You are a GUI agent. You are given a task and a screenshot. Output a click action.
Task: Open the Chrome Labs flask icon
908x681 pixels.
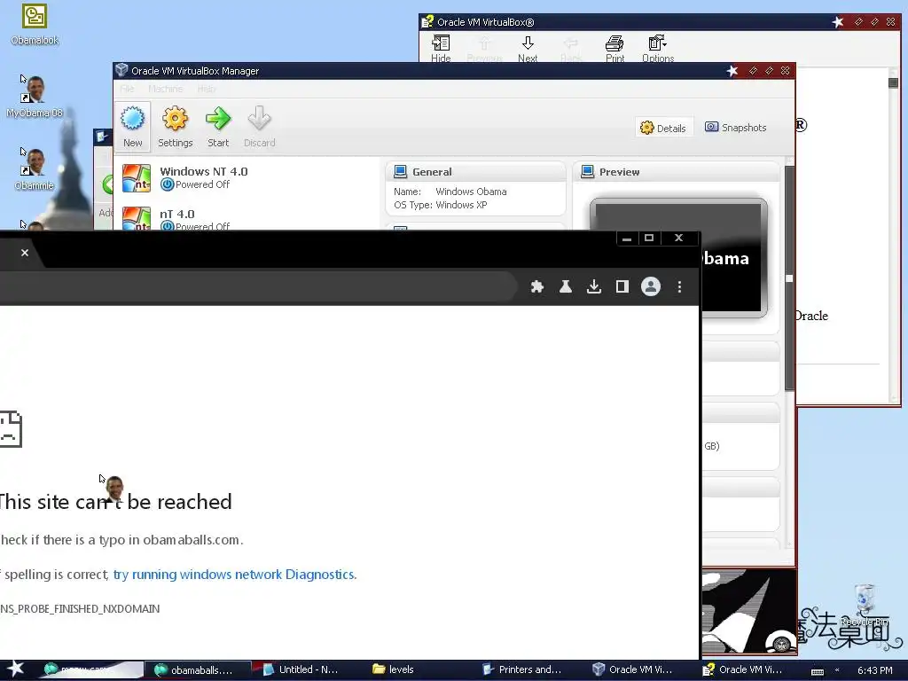[x=566, y=286]
